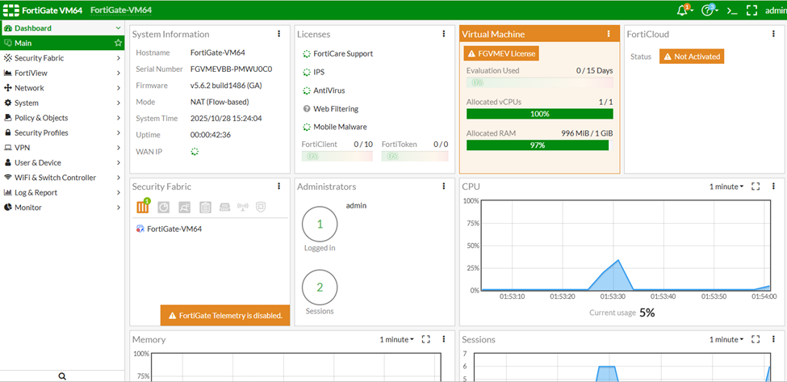Click the Evaluation Used 0% progress bar
The height and width of the screenshot is (382, 787).
click(539, 83)
